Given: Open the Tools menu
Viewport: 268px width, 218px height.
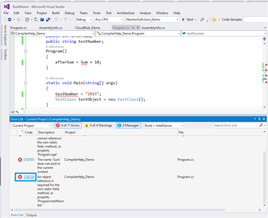Looking at the screenshot, I should tap(96, 13).
